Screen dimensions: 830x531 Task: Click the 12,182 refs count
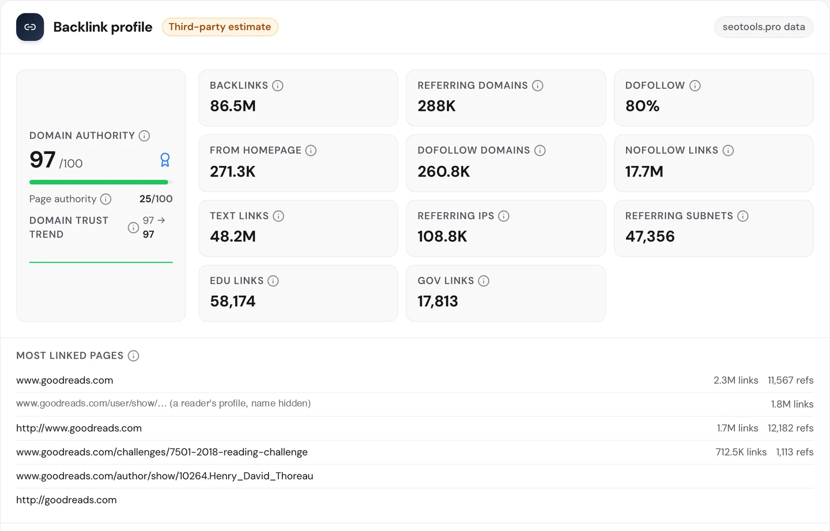791,428
